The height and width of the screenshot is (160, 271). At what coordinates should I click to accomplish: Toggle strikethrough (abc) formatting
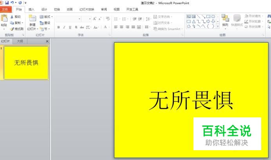click(x=82, y=27)
